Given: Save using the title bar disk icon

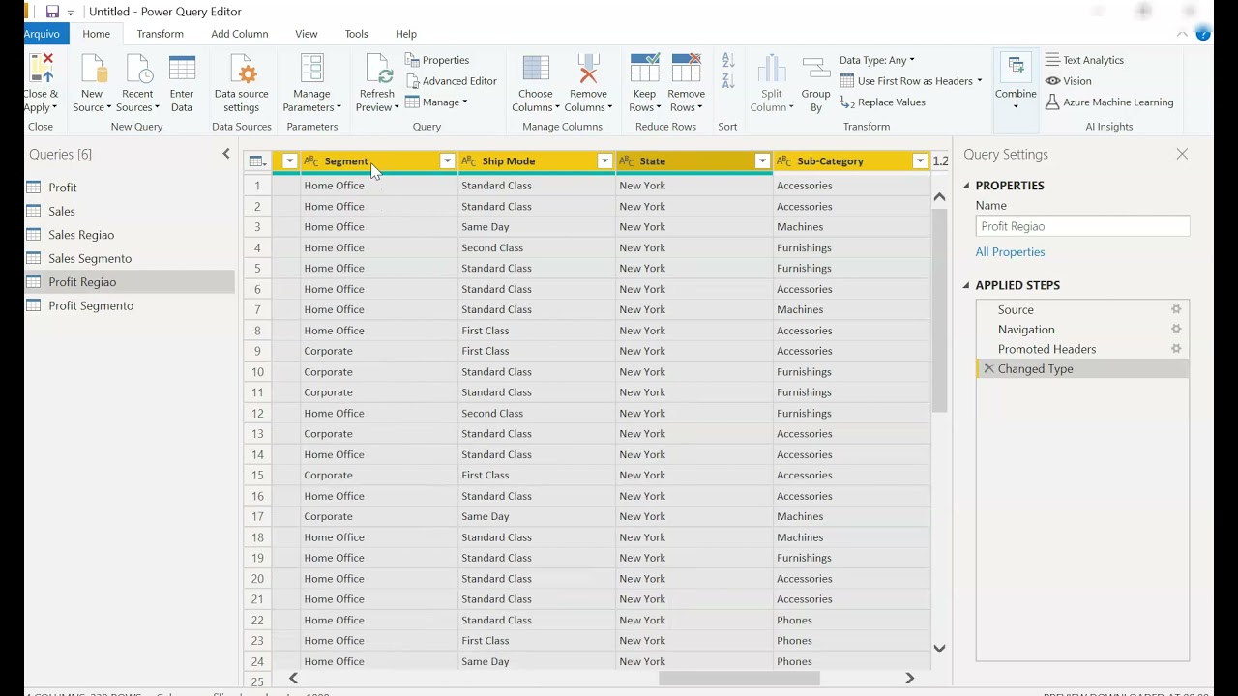Looking at the screenshot, I should click(x=52, y=12).
